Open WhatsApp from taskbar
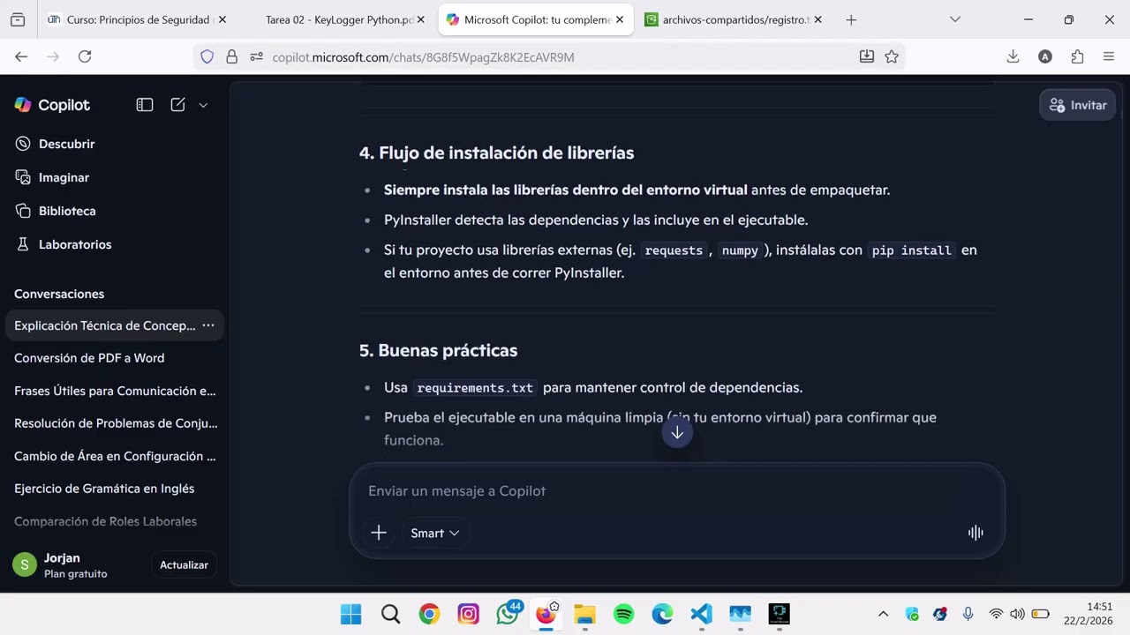This screenshot has width=1130, height=635. point(508,614)
